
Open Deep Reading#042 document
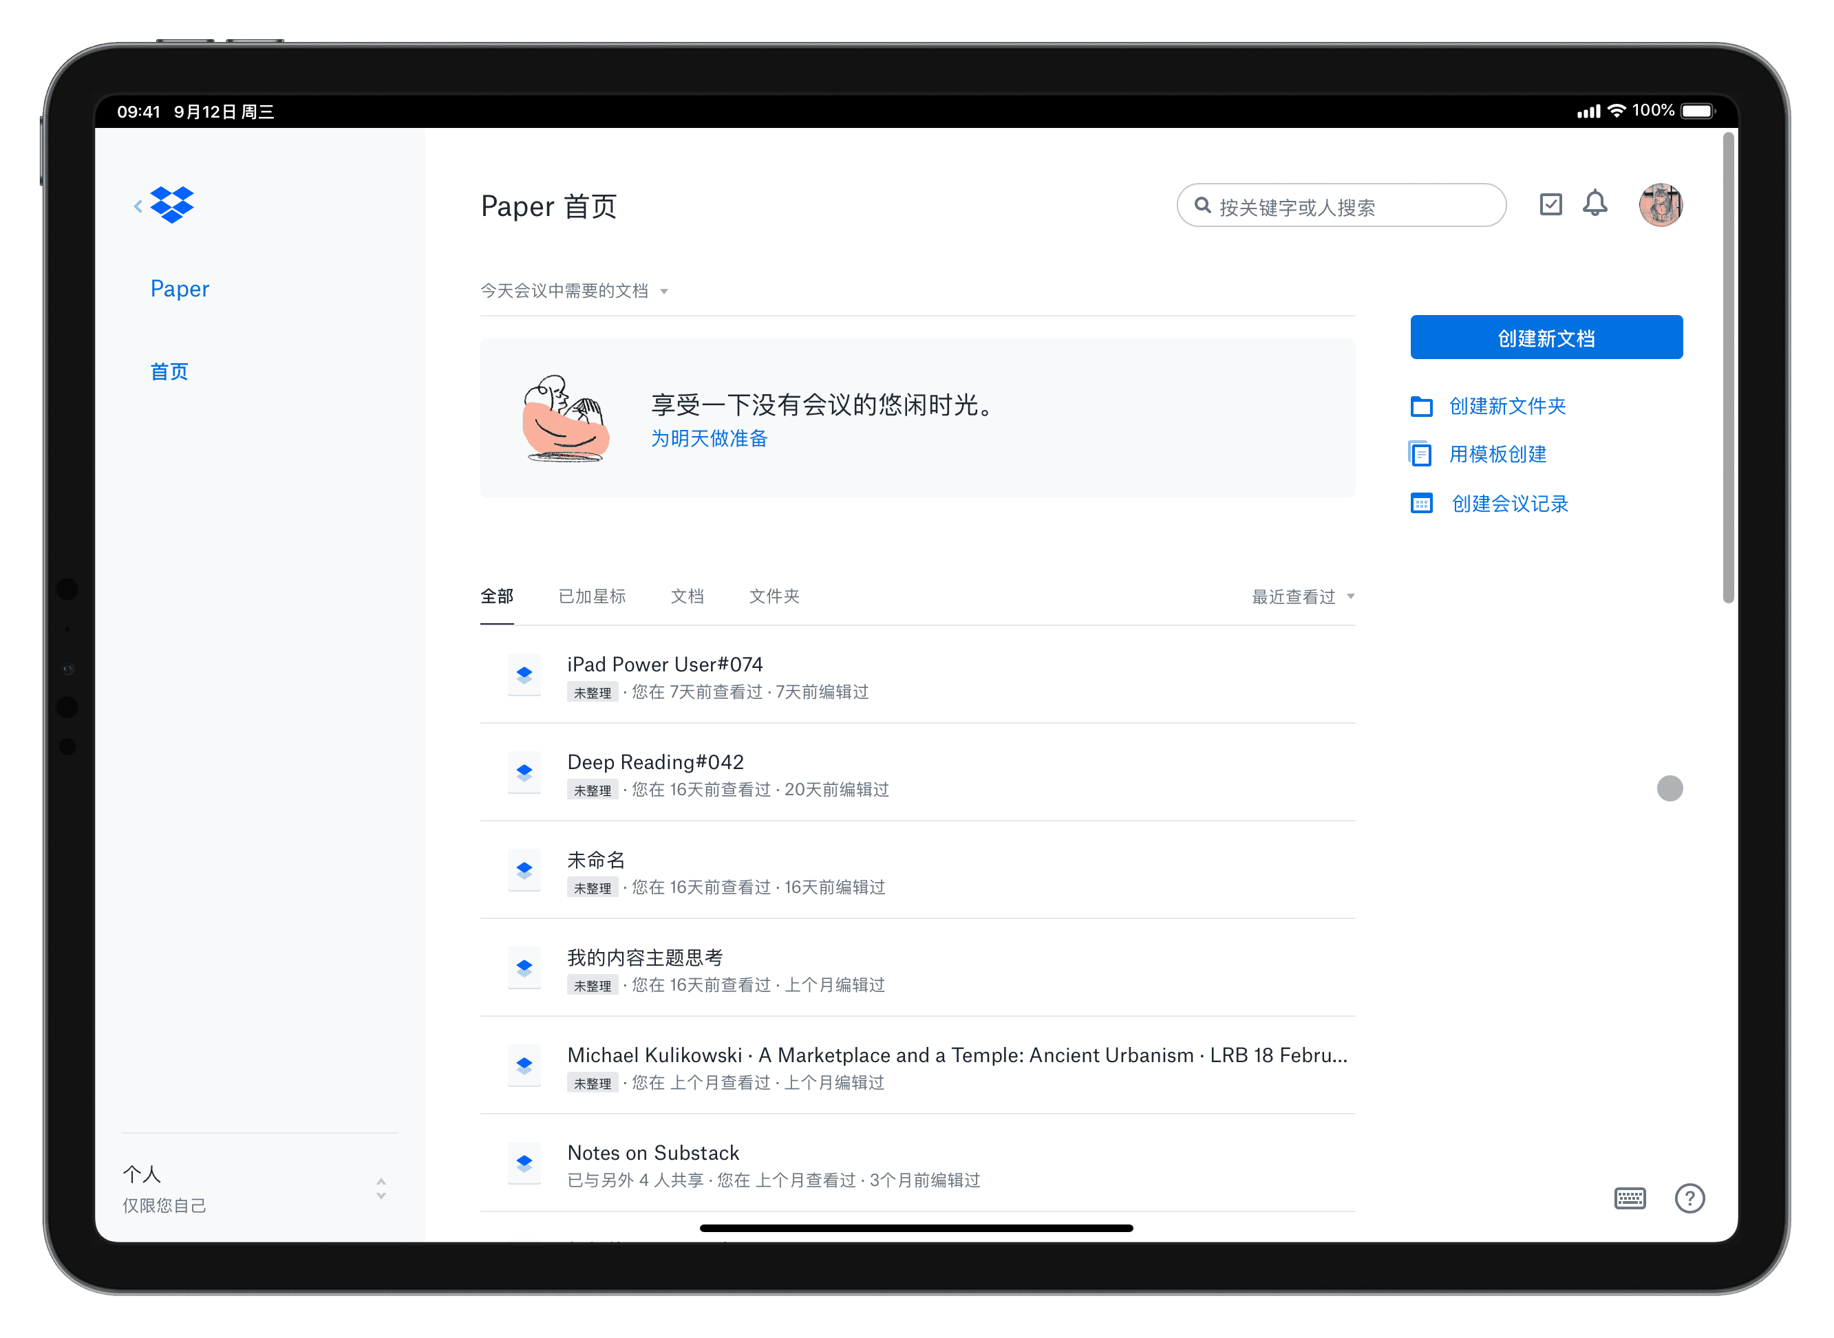[655, 763]
